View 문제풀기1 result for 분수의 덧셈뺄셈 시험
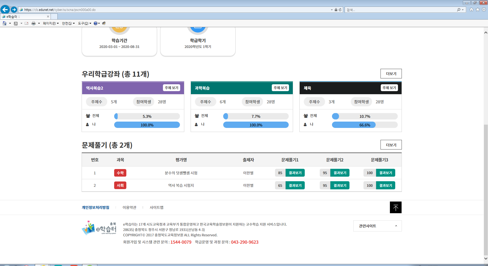Screen dimensions: 488x266 click(x=295, y=173)
